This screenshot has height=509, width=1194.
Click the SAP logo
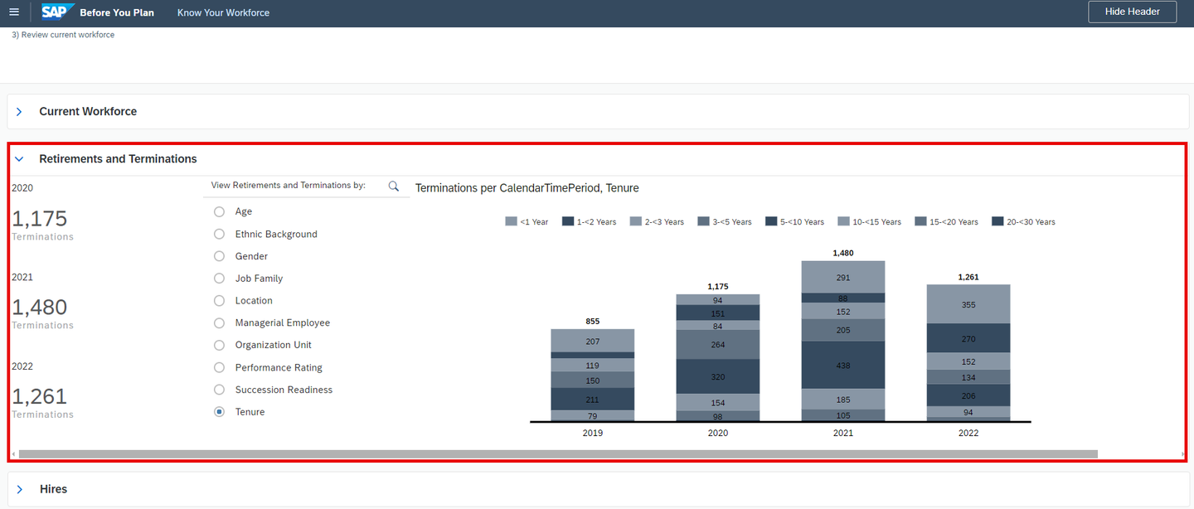(x=58, y=12)
